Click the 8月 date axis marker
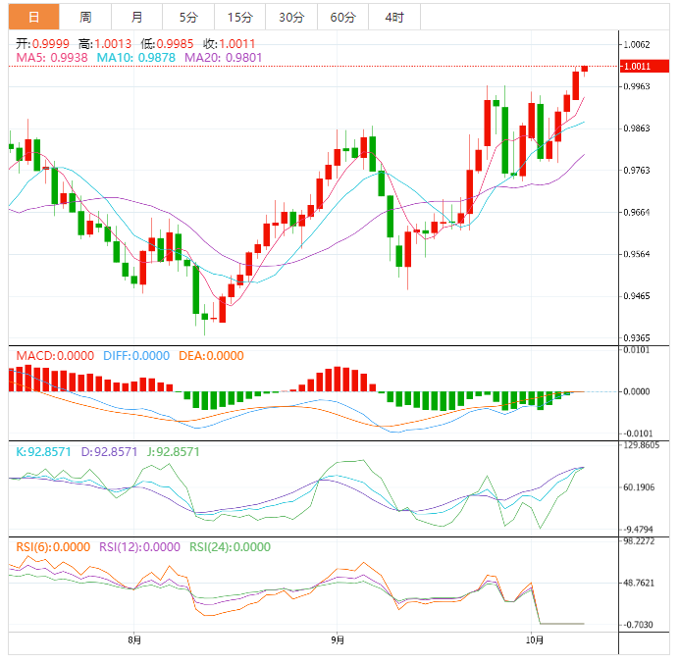Image resolution: width=679 pixels, height=663 pixels. pos(134,639)
